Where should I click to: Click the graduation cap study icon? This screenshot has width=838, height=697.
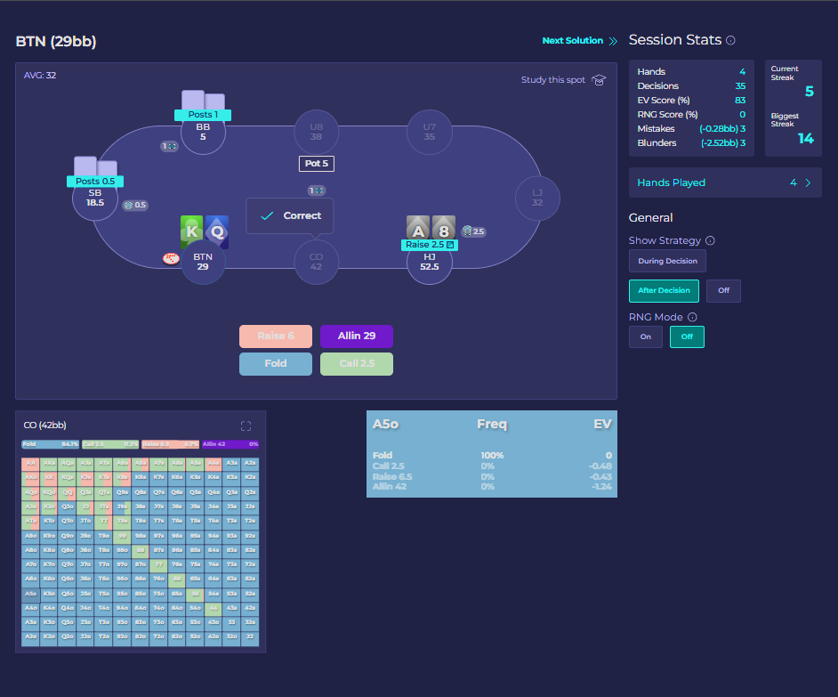tap(599, 80)
